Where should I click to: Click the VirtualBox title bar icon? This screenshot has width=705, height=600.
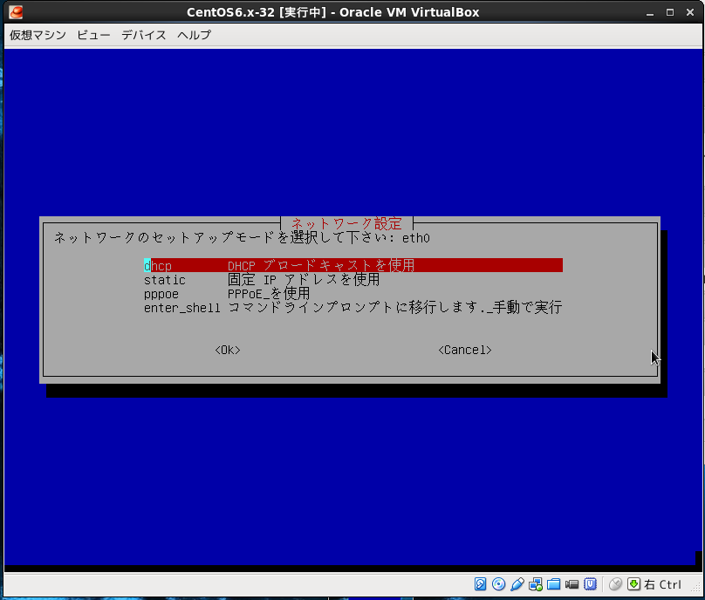17,12
